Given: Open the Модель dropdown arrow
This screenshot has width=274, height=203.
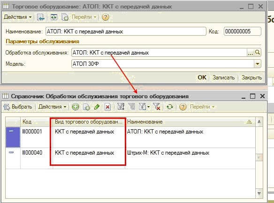Looking at the screenshot, I should (257, 64).
